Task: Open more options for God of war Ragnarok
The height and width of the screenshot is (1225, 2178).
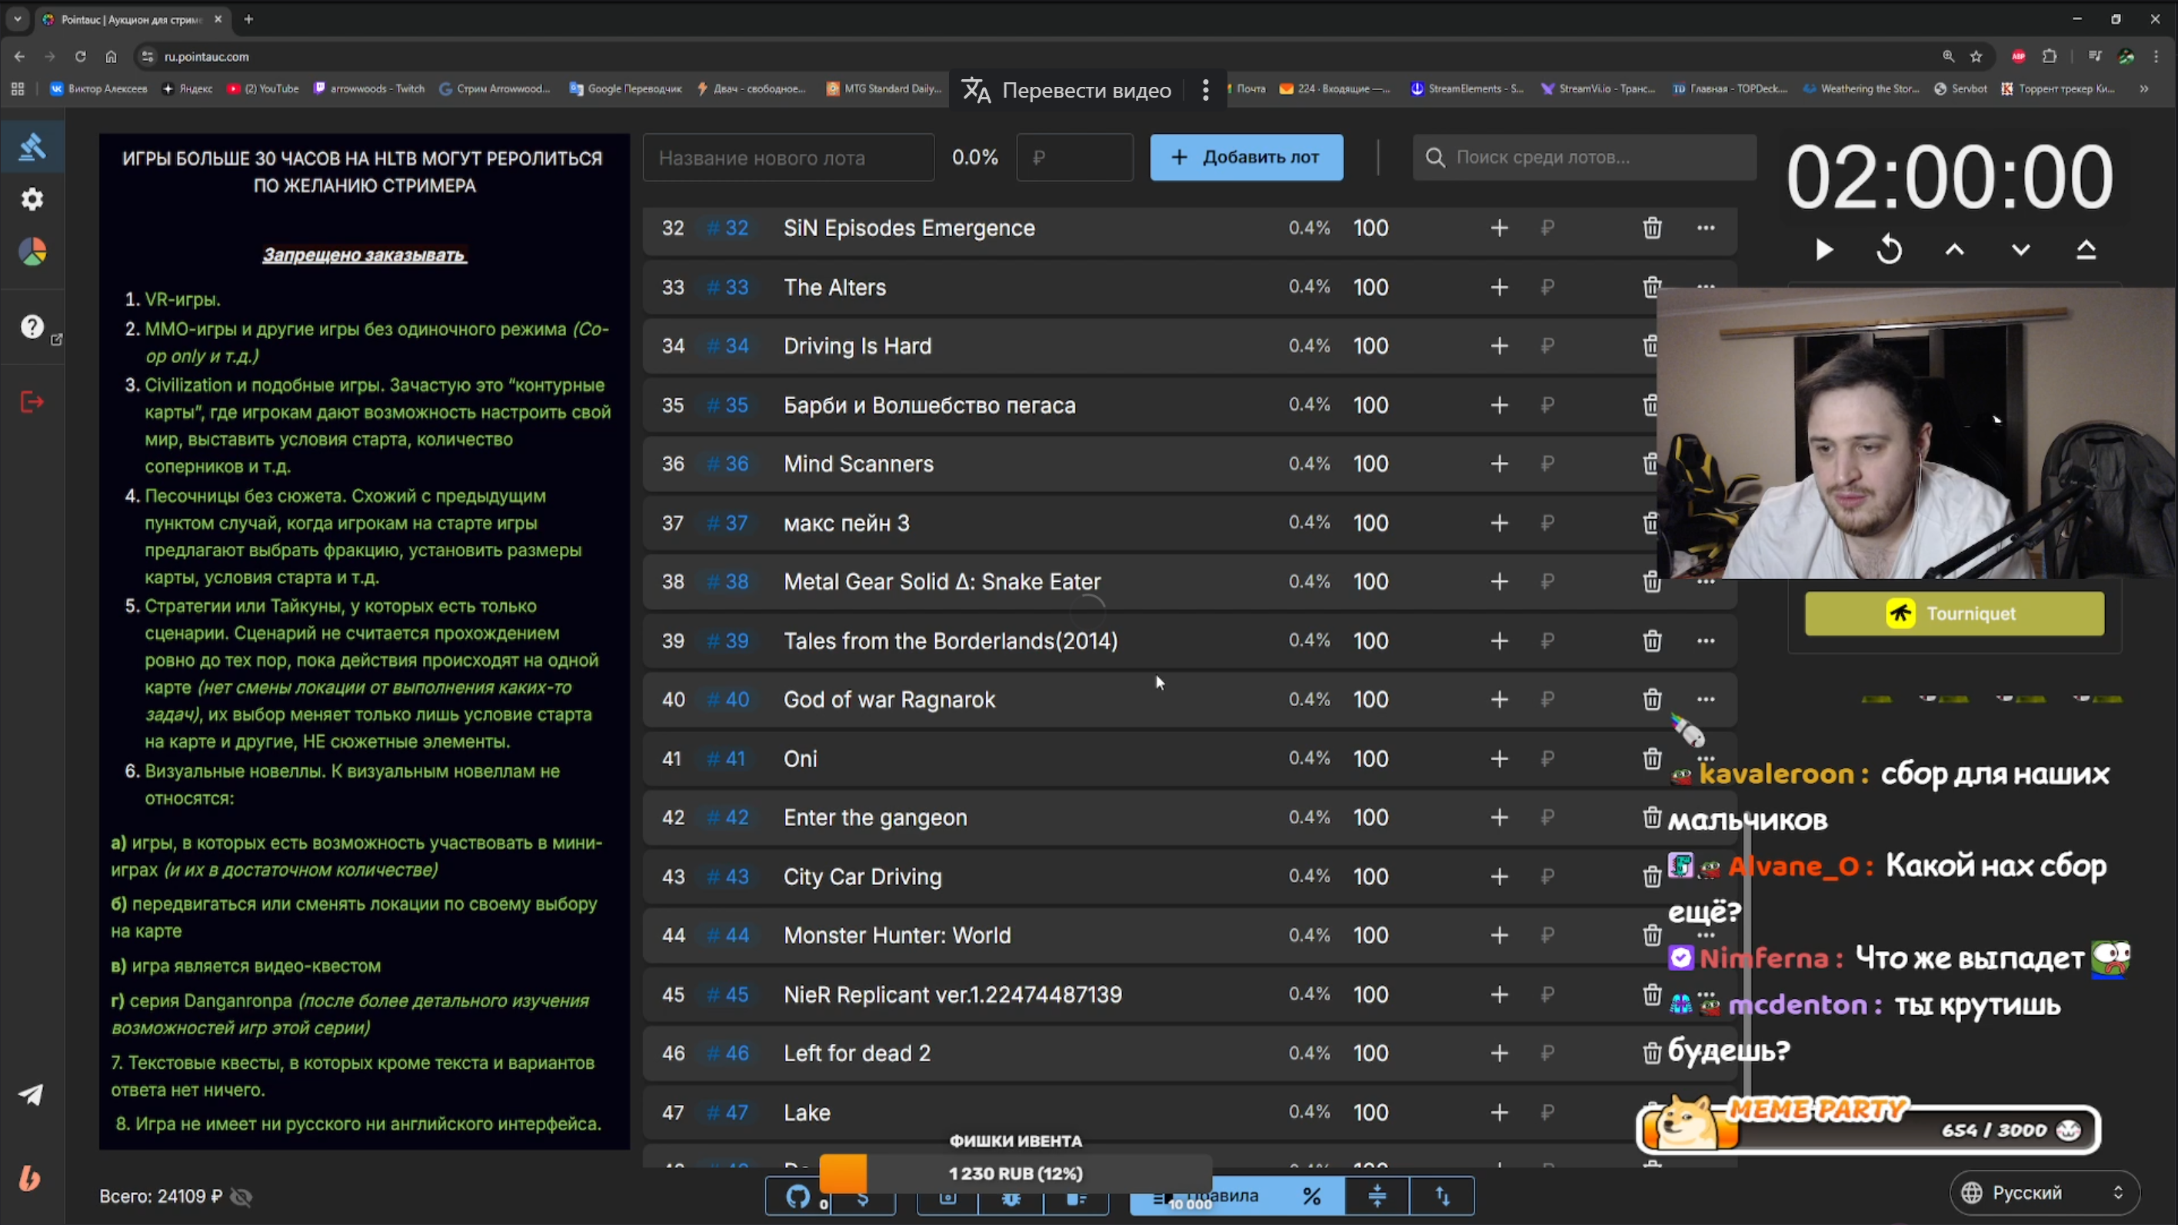Action: [x=1705, y=700]
